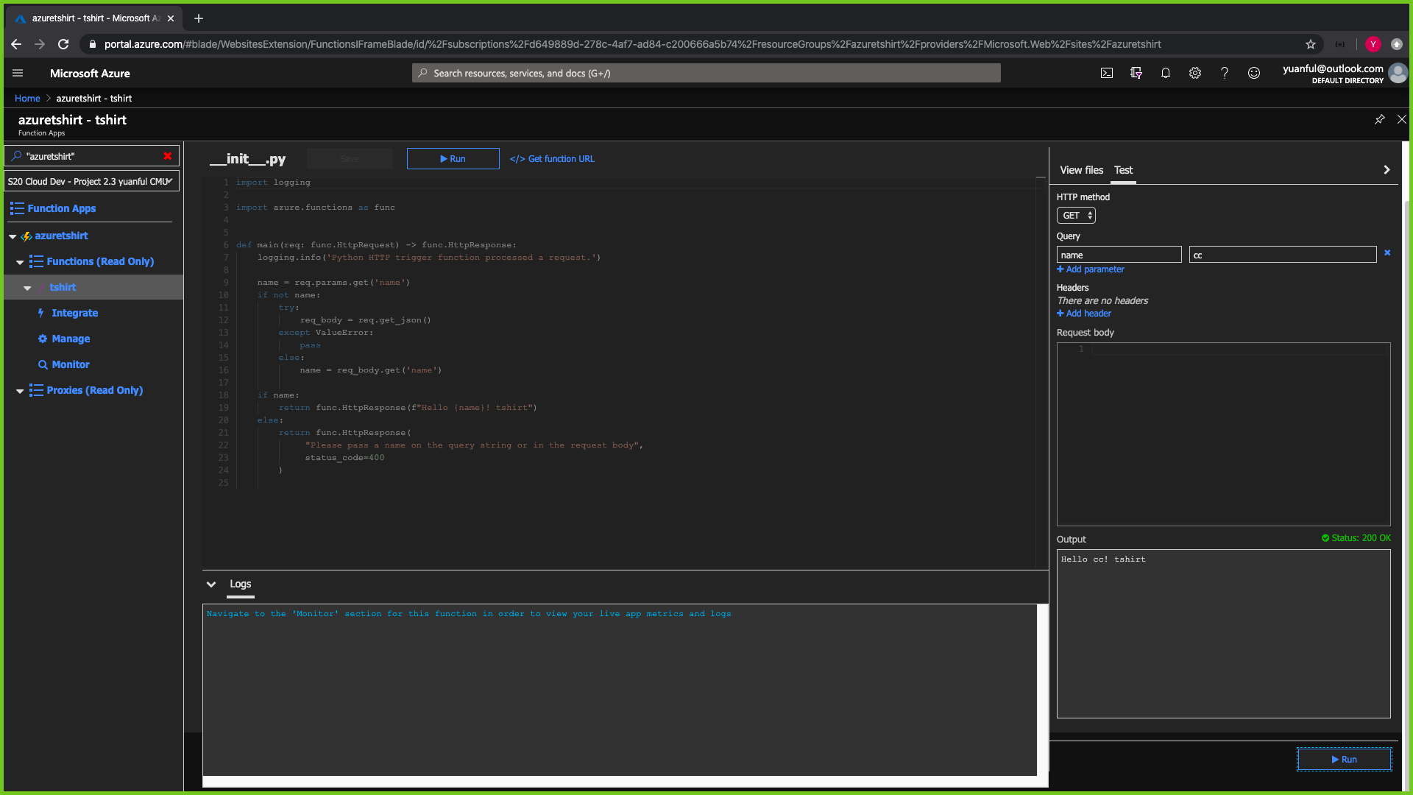Open the Monitor view for the function
Image resolution: width=1413 pixels, height=795 pixels.
click(70, 364)
